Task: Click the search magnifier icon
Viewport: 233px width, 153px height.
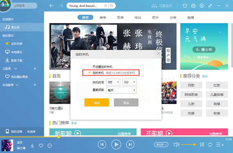Action: pyautogui.click(x=111, y=6)
